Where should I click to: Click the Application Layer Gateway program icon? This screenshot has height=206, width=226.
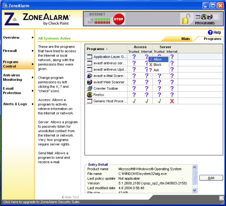pyautogui.click(x=89, y=57)
